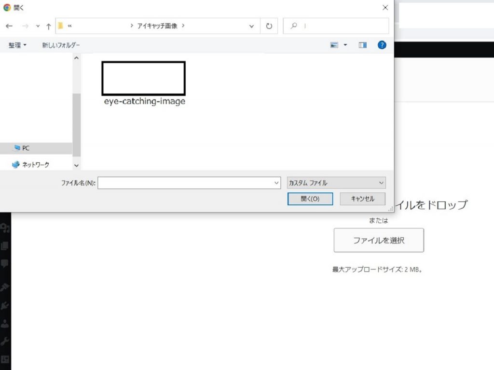Open the comments icon in the WordPress sidebar
The width and height of the screenshot is (494, 370).
(x=5, y=264)
